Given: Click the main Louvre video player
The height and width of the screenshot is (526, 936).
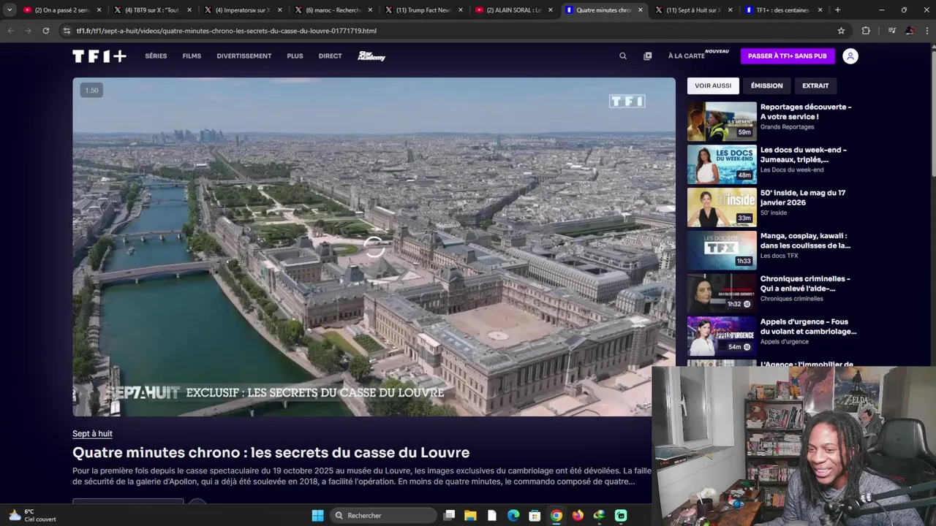Looking at the screenshot, I should tap(374, 247).
